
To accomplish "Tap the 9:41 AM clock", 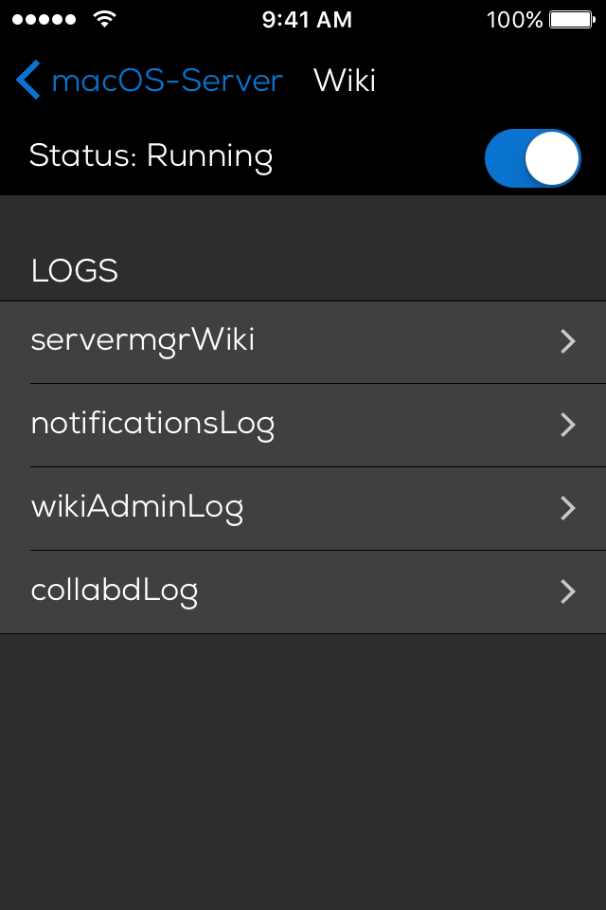I will [x=307, y=20].
